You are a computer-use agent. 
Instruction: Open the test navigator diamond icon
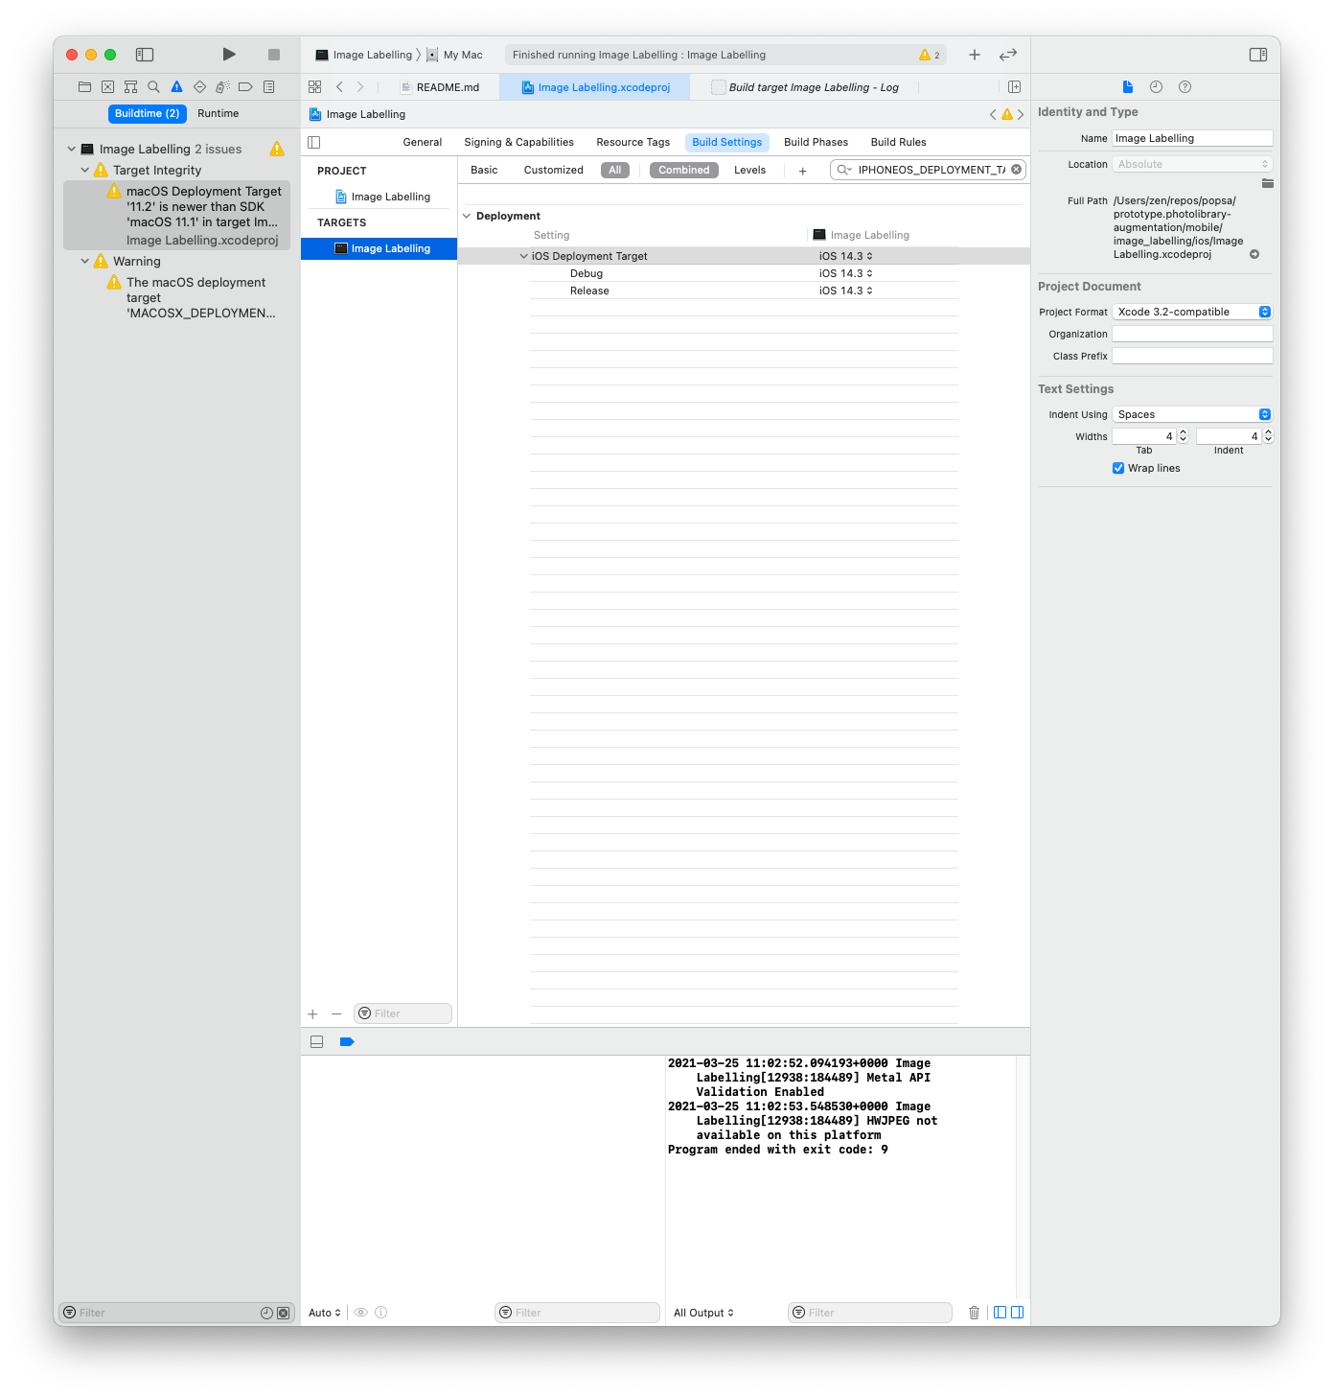point(199,87)
